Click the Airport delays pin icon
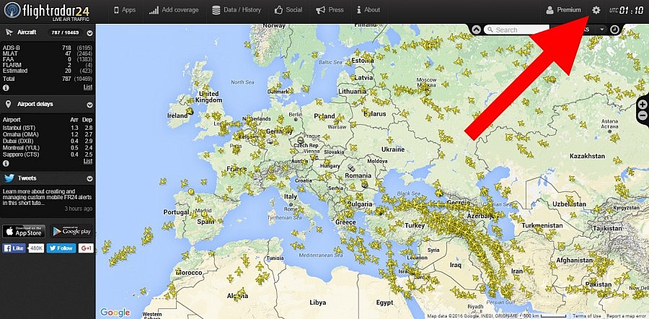649x319 pixels. pos(8,104)
